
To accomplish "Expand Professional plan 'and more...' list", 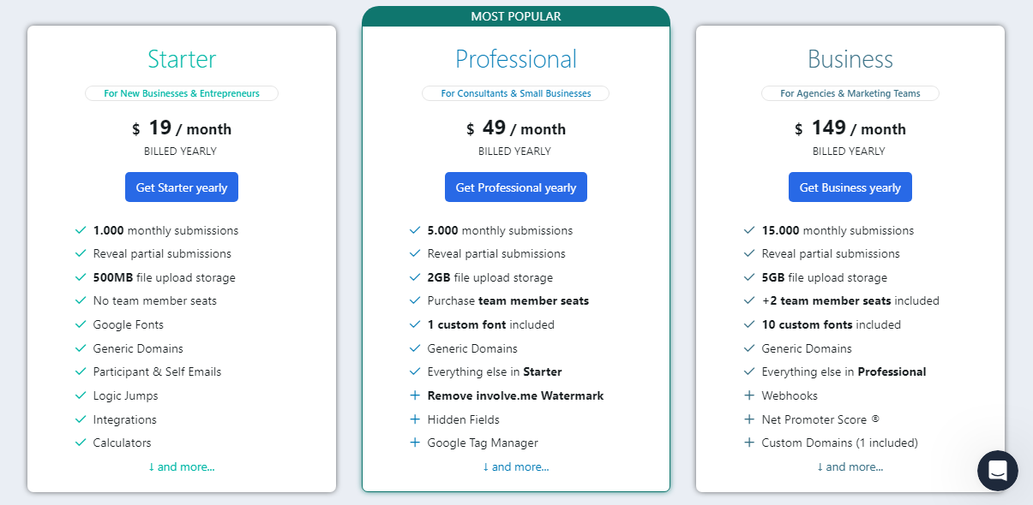I will tap(516, 466).
